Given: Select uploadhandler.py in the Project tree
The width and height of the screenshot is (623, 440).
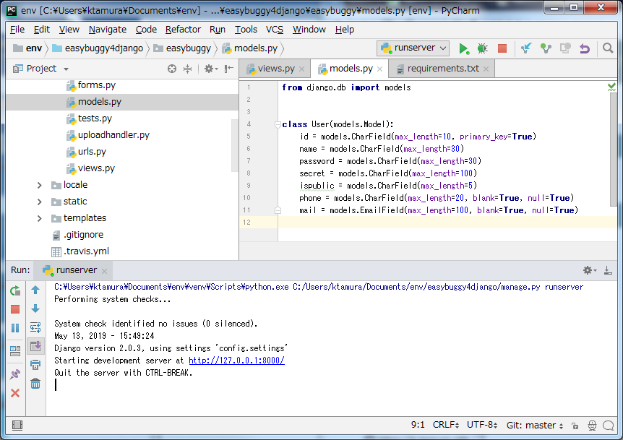Looking at the screenshot, I should [113, 135].
